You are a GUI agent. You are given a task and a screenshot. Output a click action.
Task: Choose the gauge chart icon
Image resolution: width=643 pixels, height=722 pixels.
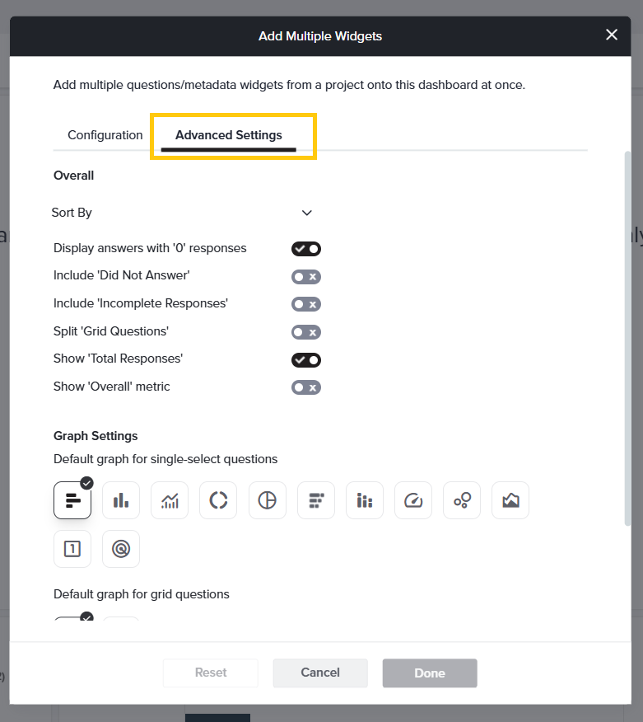coord(413,500)
